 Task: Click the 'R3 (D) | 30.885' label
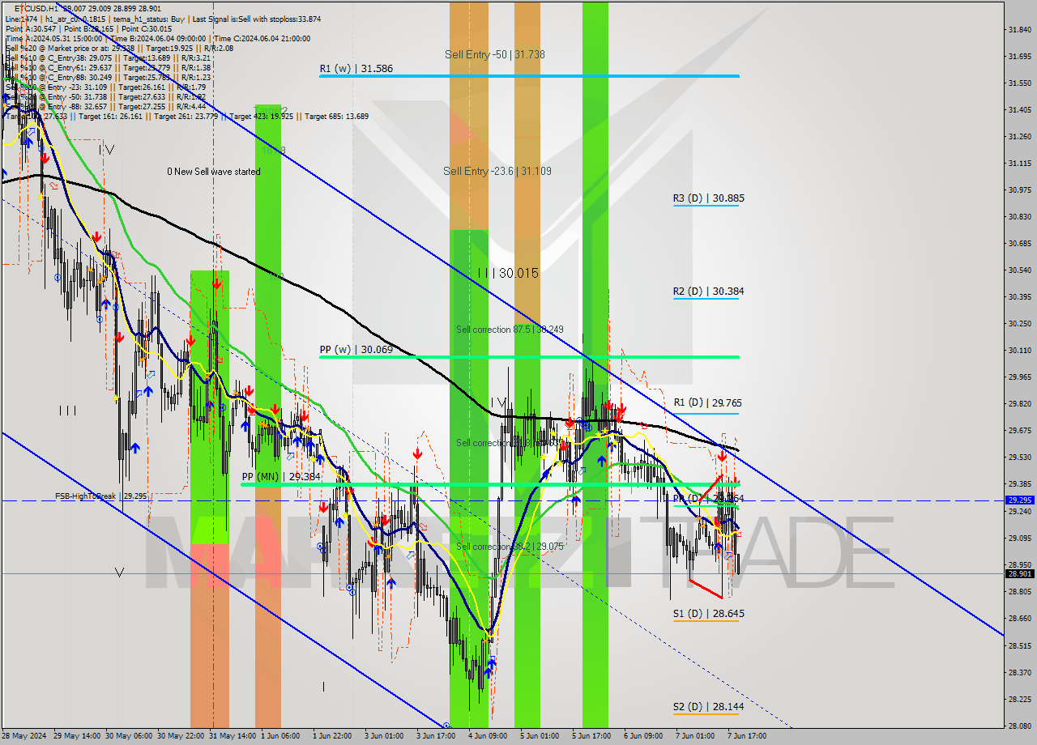tap(708, 198)
